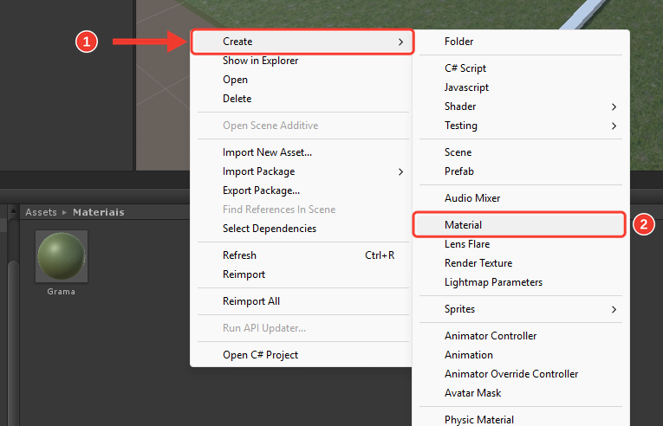Select Open C# Project
This screenshot has height=426, width=663.
pyautogui.click(x=302, y=355)
